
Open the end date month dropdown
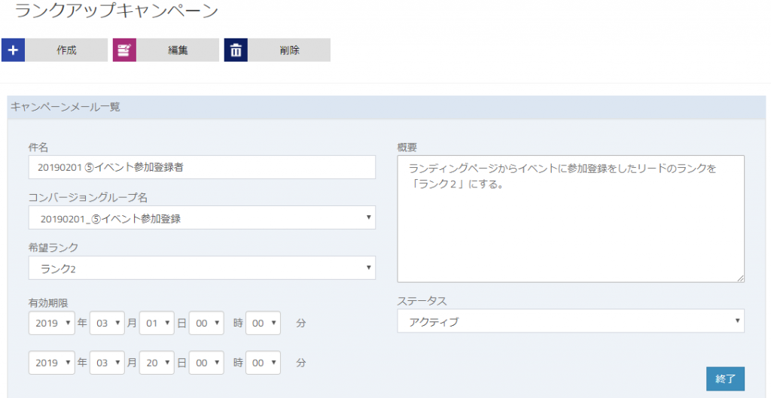click(107, 363)
